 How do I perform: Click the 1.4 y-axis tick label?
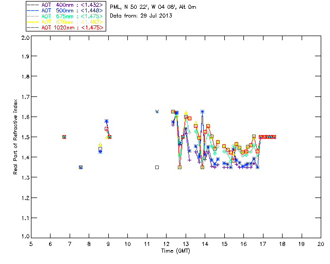(x=25, y=157)
